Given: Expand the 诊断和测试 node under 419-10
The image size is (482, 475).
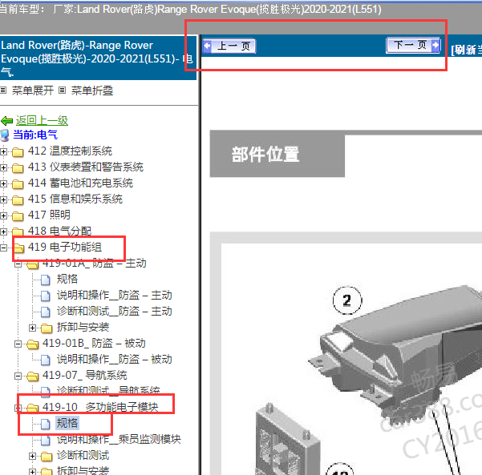Looking at the screenshot, I should tap(32, 457).
